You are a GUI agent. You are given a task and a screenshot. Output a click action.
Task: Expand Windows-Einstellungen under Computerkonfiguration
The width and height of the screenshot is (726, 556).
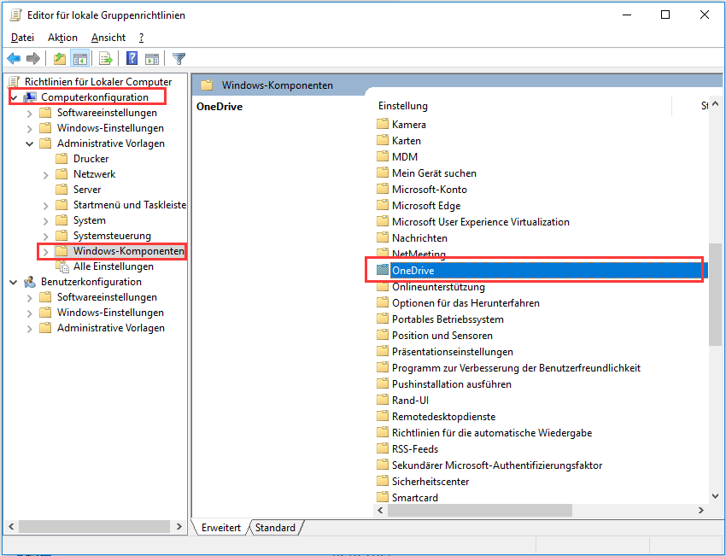point(30,128)
